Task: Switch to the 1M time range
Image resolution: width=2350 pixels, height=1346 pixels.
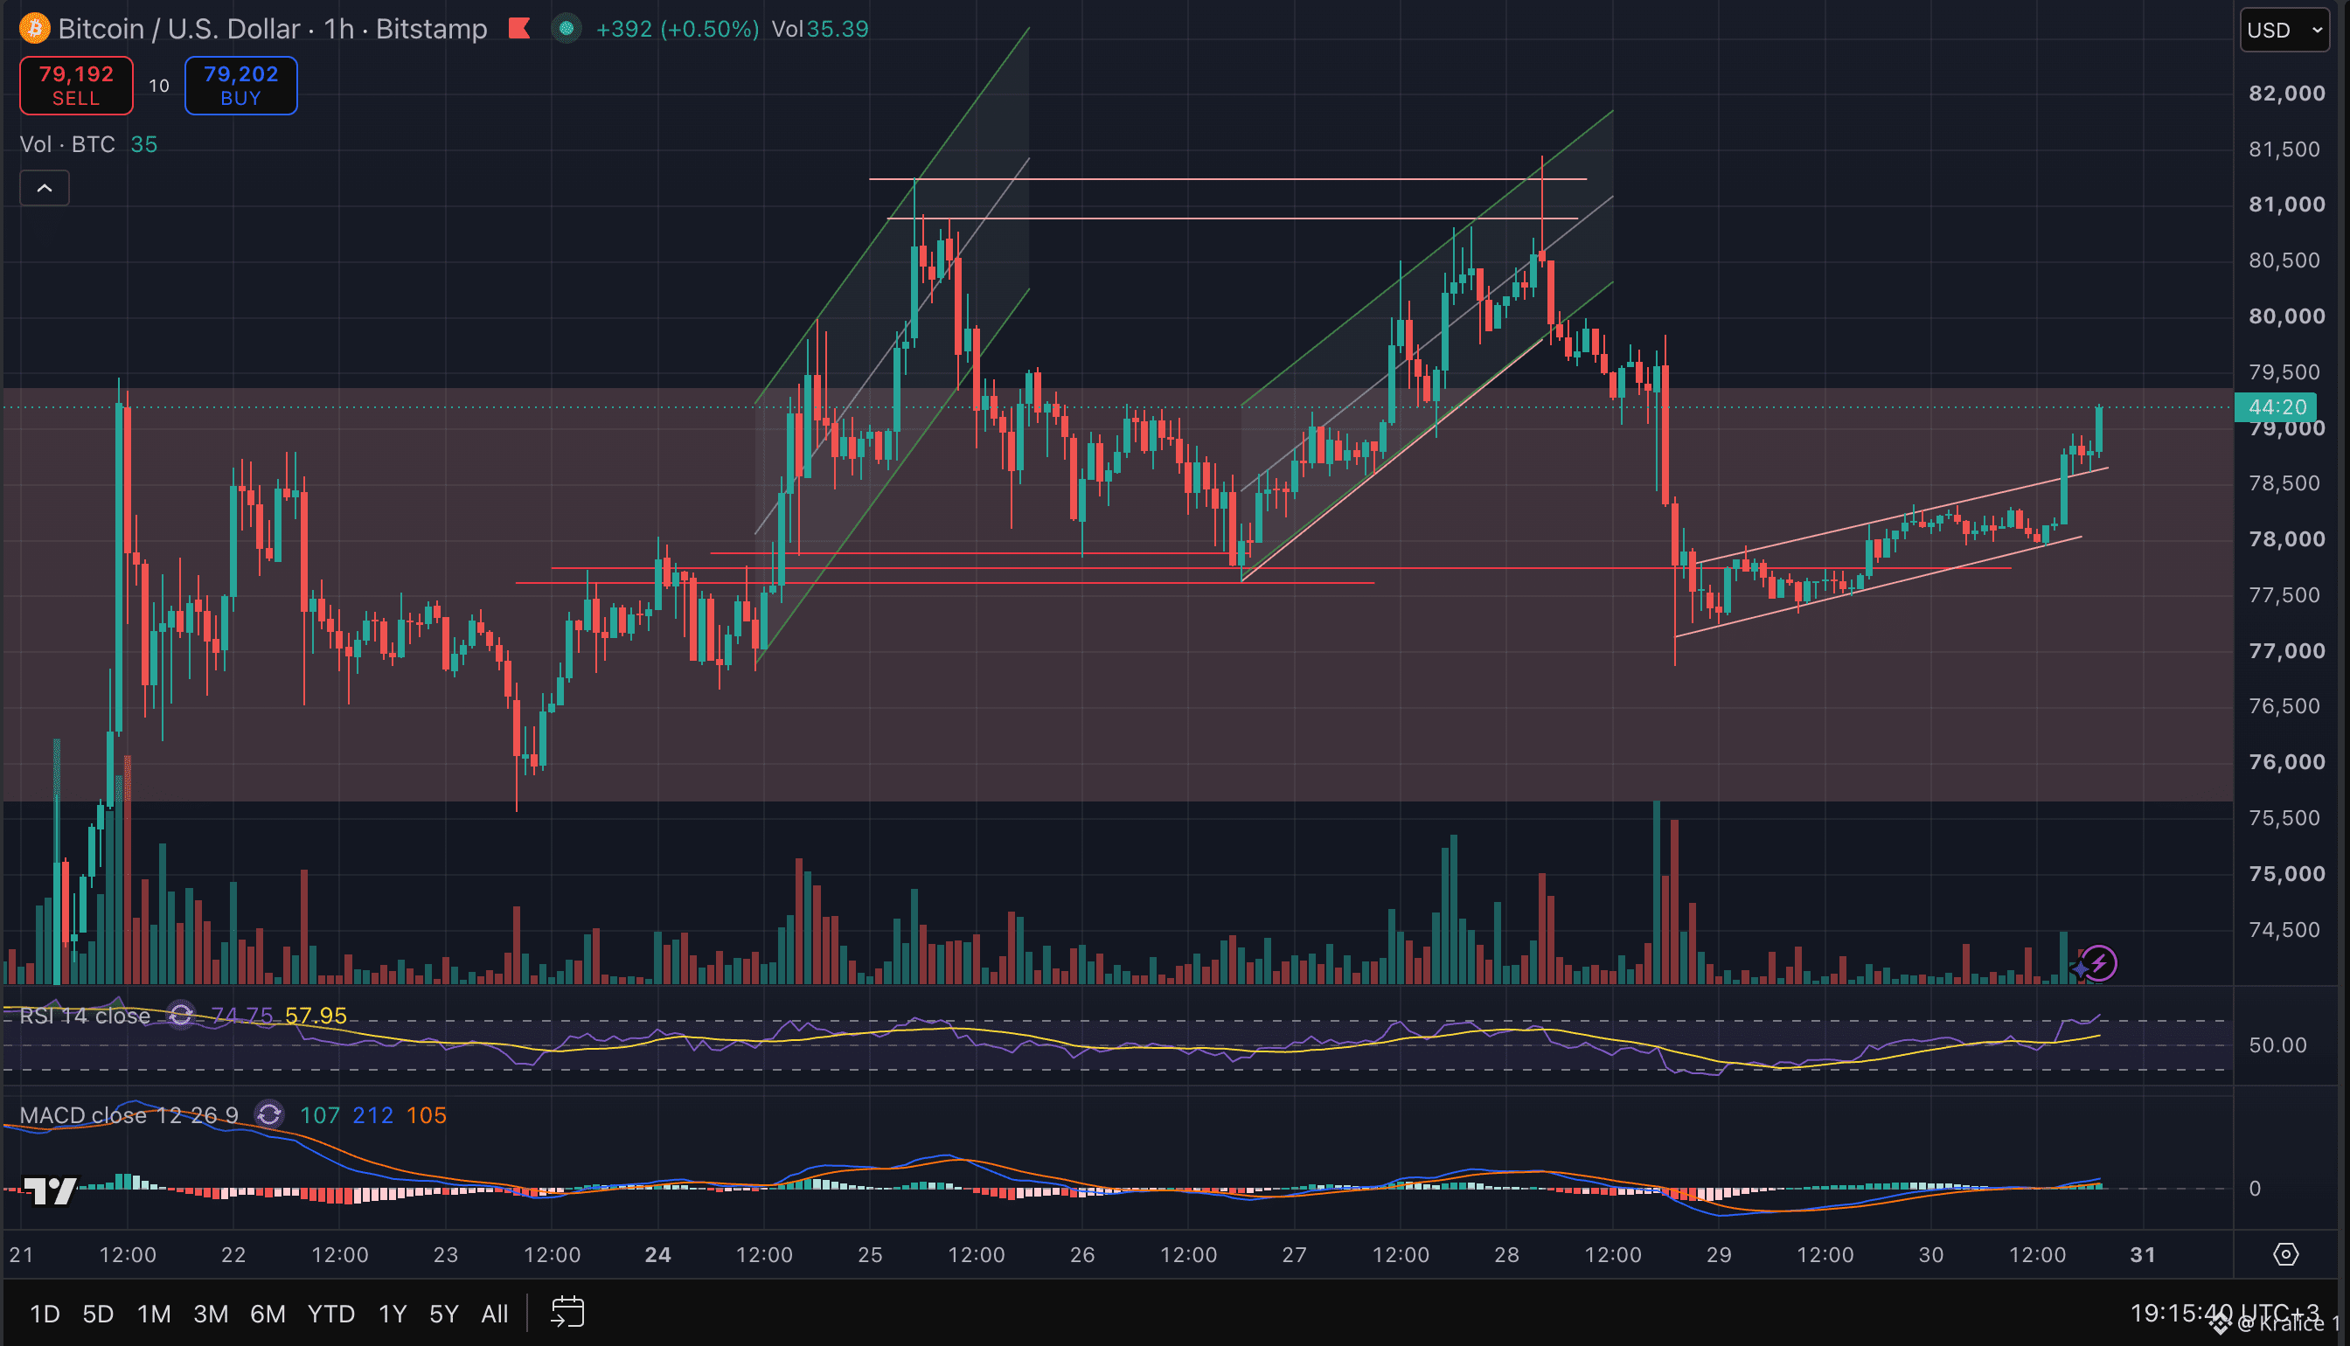Action: click(x=155, y=1313)
